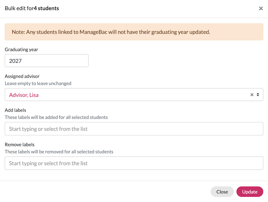Click the 'Graduating year' field label
This screenshot has height=202, width=268.
(x=21, y=49)
